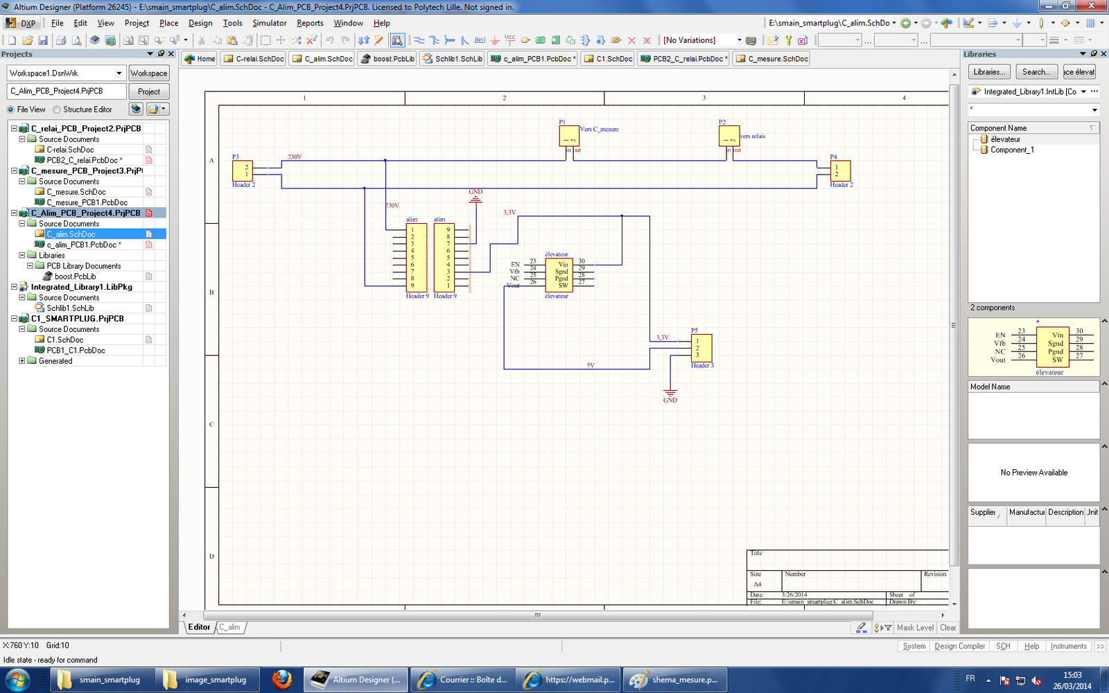Click the Libraries... button

[989, 72]
